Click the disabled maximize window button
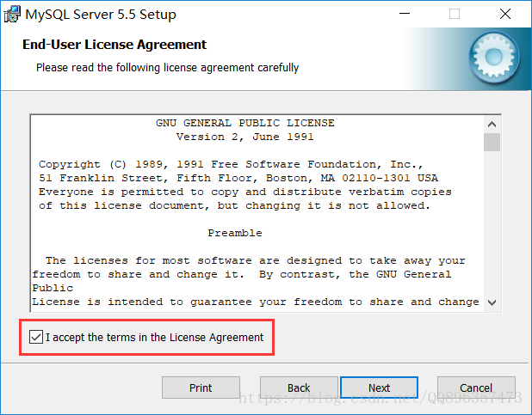The image size is (532, 415). pos(455,14)
